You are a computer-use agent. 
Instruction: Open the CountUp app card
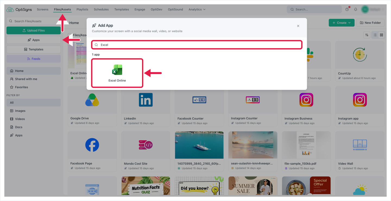coord(360,61)
